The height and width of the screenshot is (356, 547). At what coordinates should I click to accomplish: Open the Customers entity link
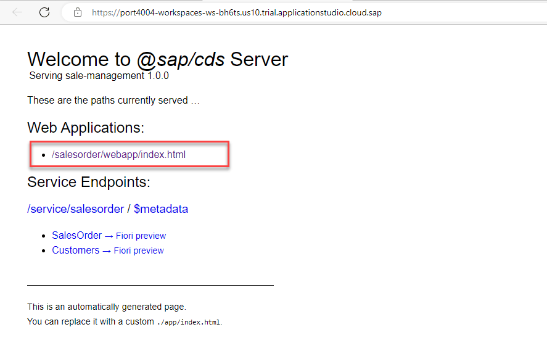(x=75, y=250)
